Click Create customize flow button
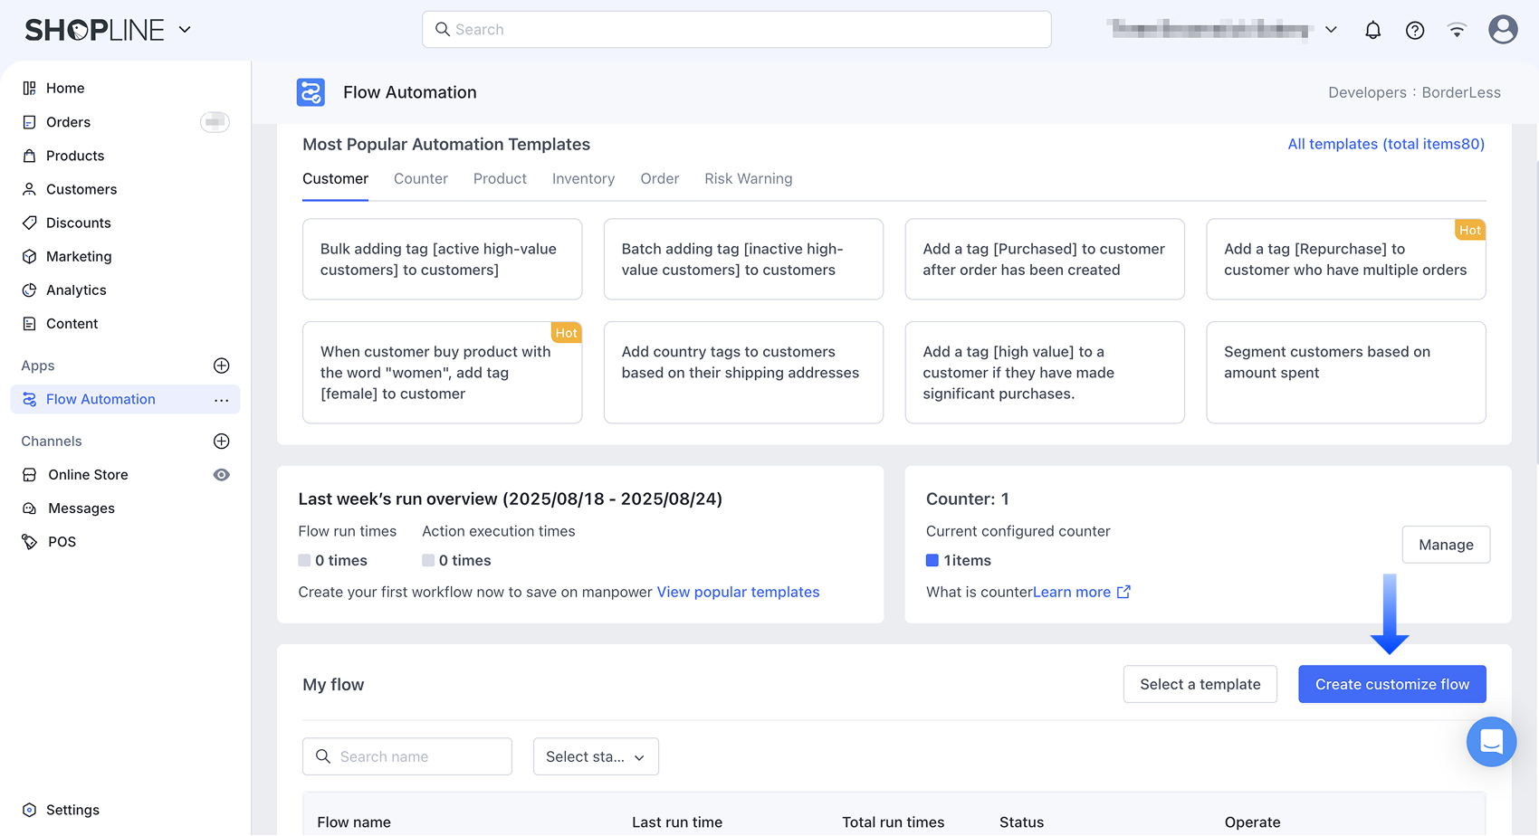Screen dimensions: 1539x836 [x=1391, y=684]
